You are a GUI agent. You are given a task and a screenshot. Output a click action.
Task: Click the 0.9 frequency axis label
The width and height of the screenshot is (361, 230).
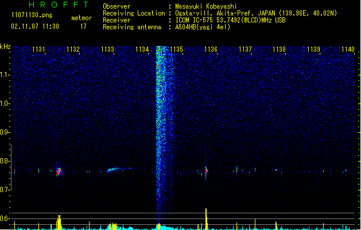click(5, 132)
